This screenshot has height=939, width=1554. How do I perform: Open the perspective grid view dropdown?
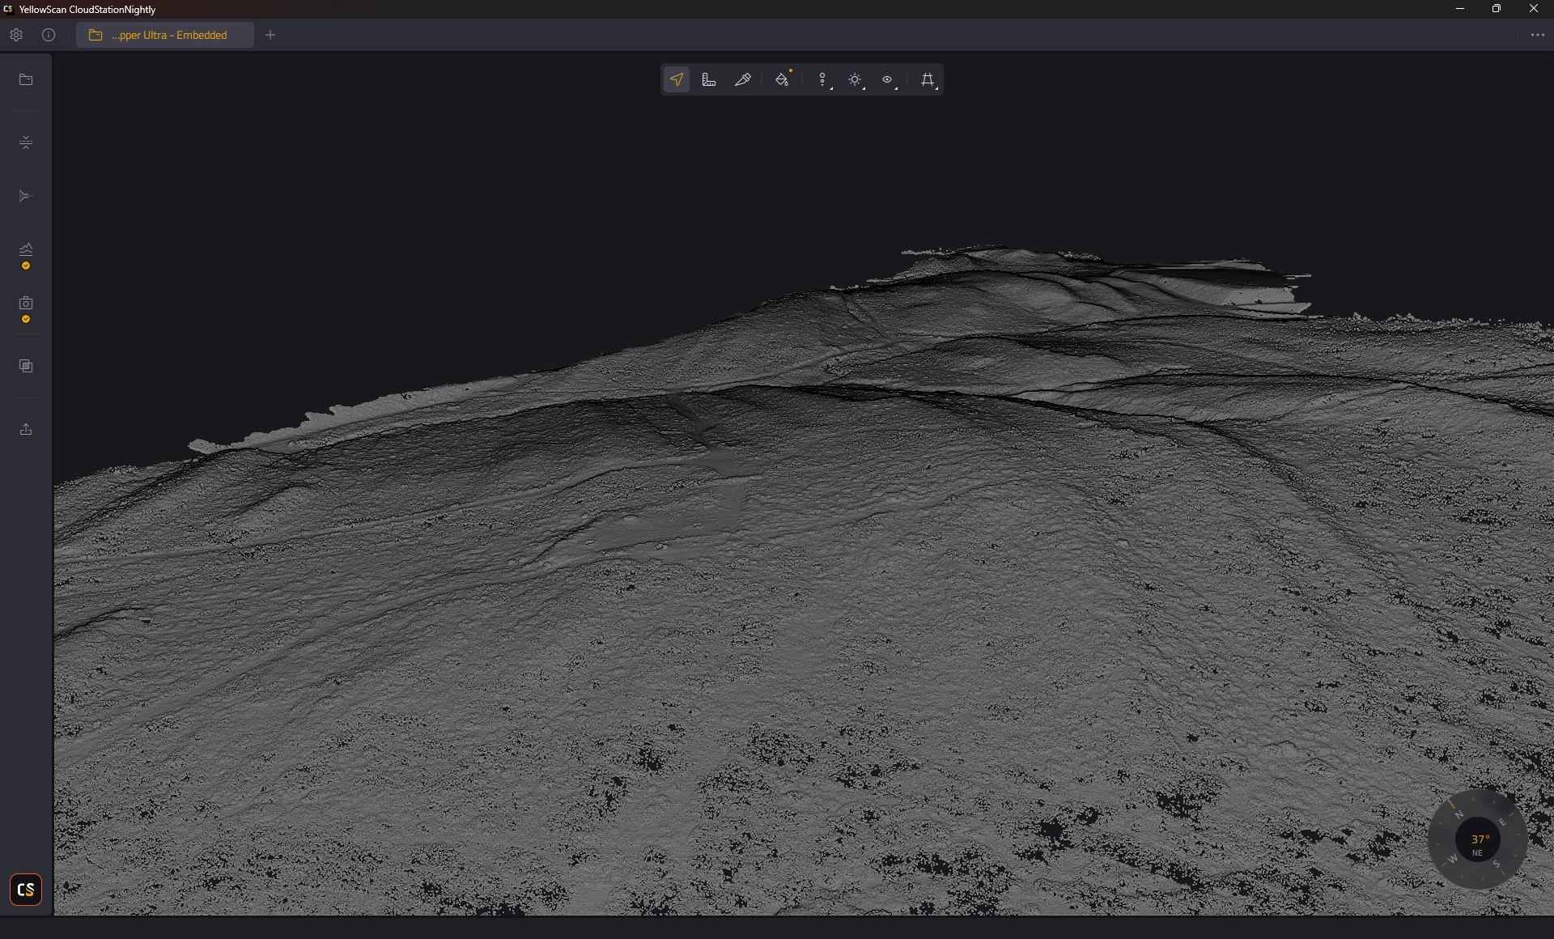pos(928,79)
